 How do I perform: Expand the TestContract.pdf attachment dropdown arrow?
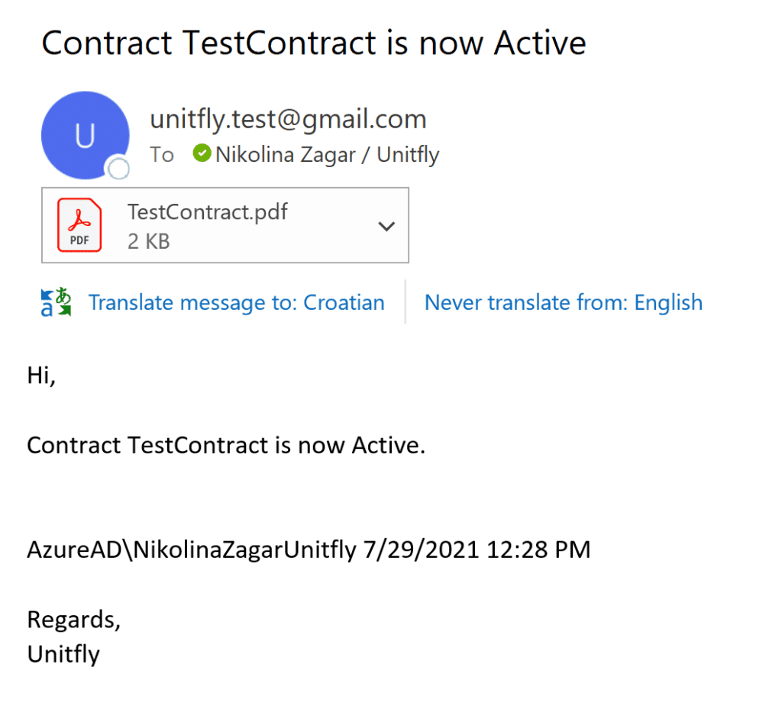click(386, 227)
